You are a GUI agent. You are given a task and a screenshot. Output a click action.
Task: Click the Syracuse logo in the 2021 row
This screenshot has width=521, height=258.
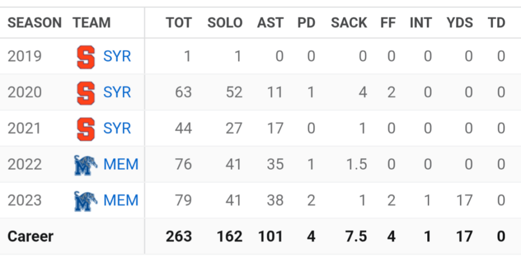[x=86, y=128]
